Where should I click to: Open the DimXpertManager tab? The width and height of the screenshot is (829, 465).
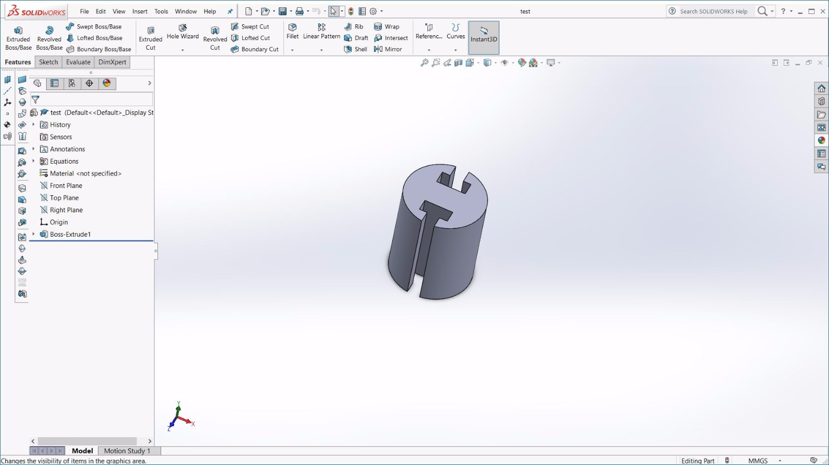[90, 83]
